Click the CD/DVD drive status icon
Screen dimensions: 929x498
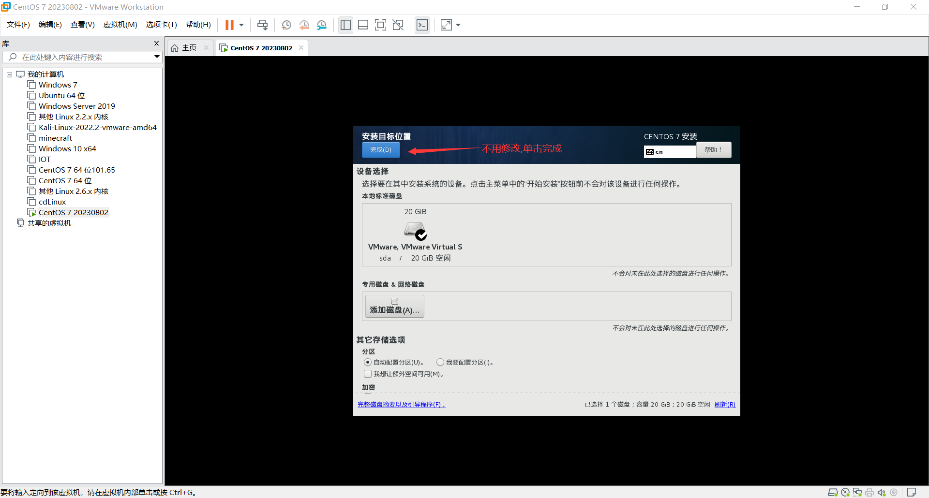(845, 492)
